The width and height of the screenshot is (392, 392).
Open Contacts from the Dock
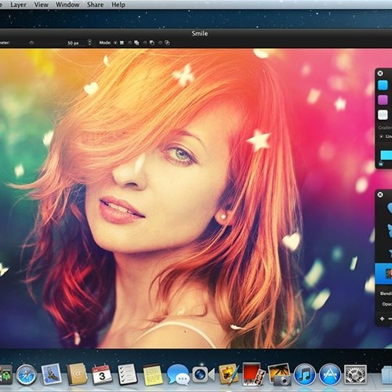pyautogui.click(x=77, y=374)
